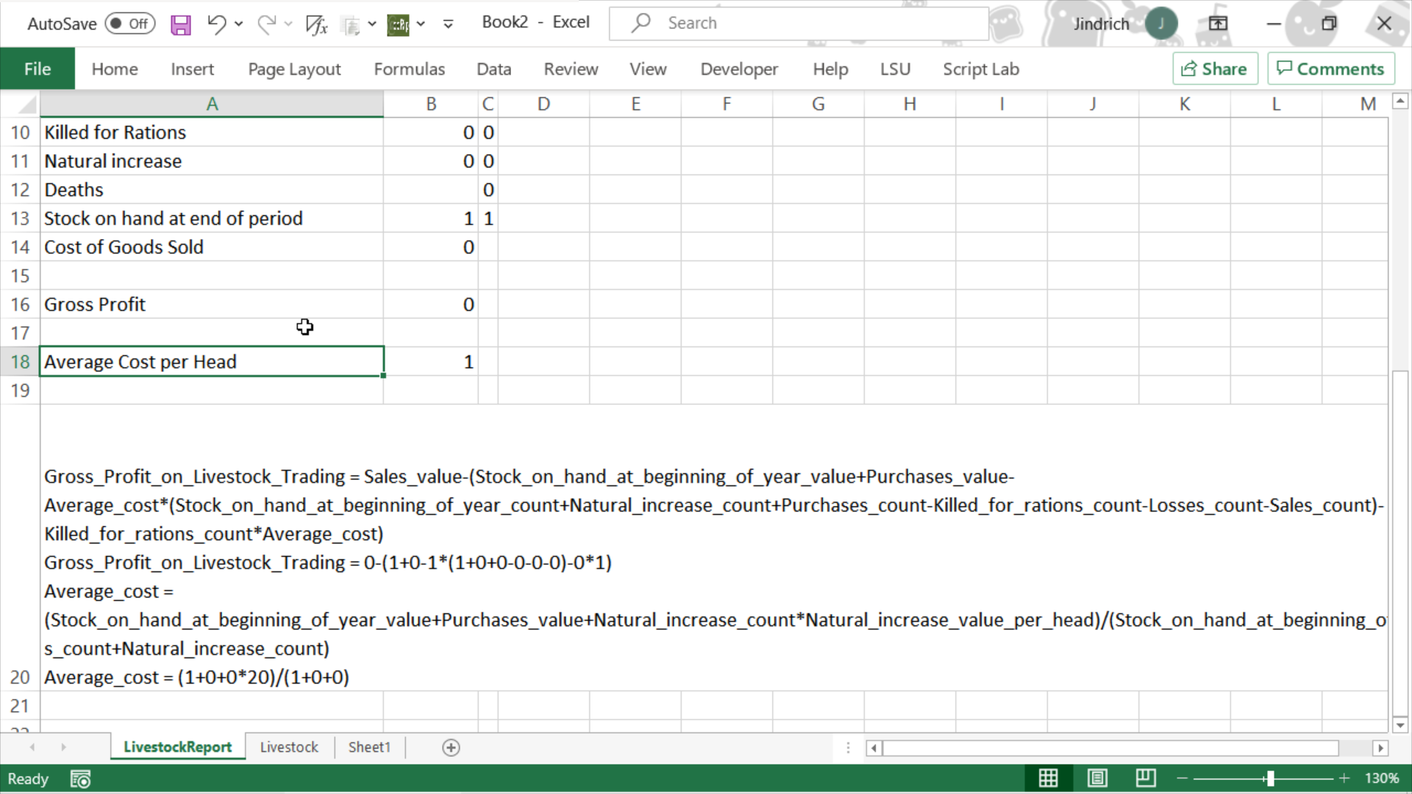Click the Insert Function icon

point(316,24)
